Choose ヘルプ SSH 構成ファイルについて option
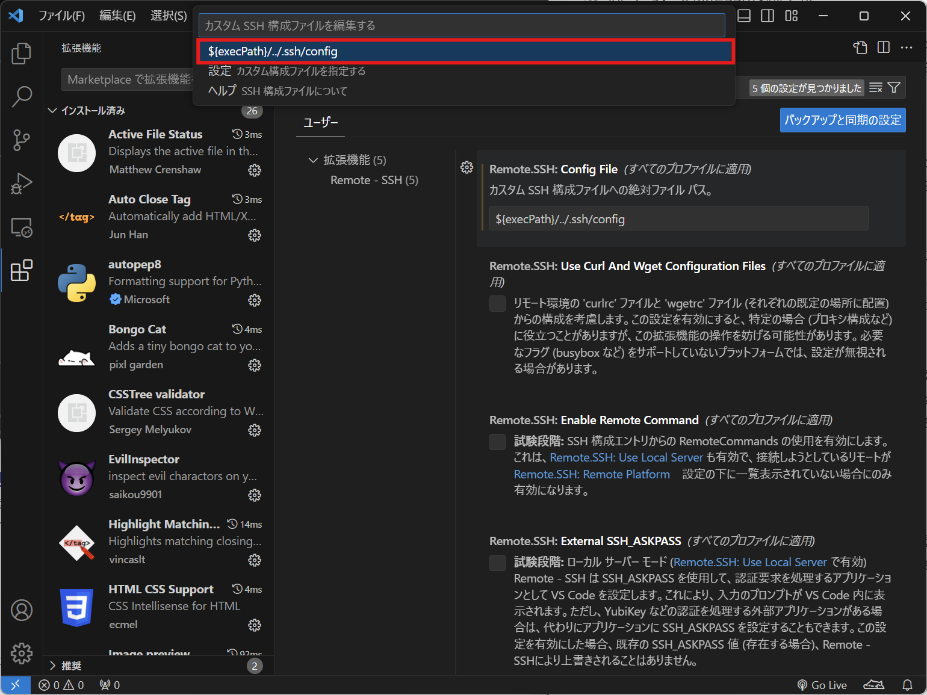 pyautogui.click(x=463, y=91)
